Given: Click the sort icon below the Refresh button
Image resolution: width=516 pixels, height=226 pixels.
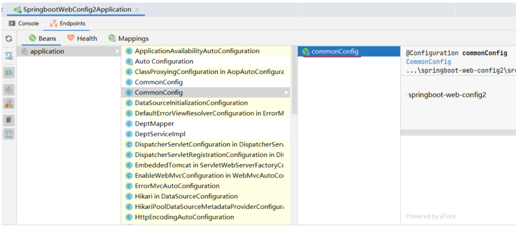Looking at the screenshot, I should pyautogui.click(x=8, y=56).
